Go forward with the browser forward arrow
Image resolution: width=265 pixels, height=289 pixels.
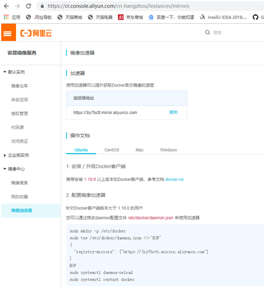click(x=17, y=6)
